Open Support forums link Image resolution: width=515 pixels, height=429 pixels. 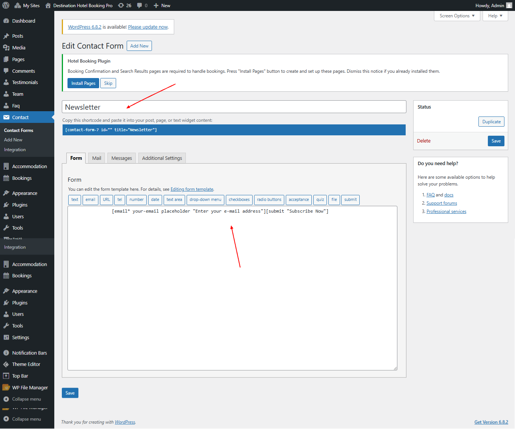click(441, 203)
